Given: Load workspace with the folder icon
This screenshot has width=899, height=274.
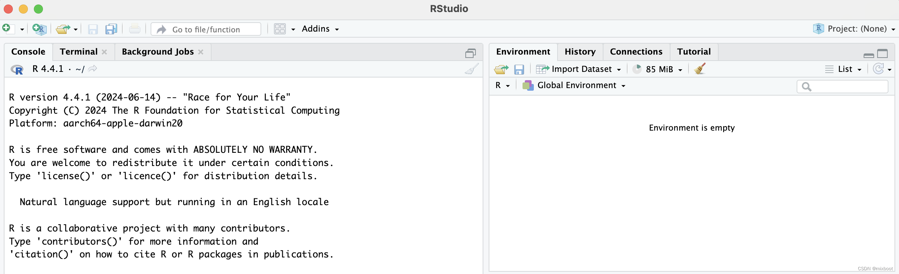Looking at the screenshot, I should coord(501,69).
